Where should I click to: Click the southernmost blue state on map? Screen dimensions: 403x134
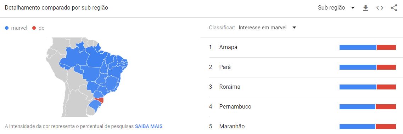tap(94, 106)
